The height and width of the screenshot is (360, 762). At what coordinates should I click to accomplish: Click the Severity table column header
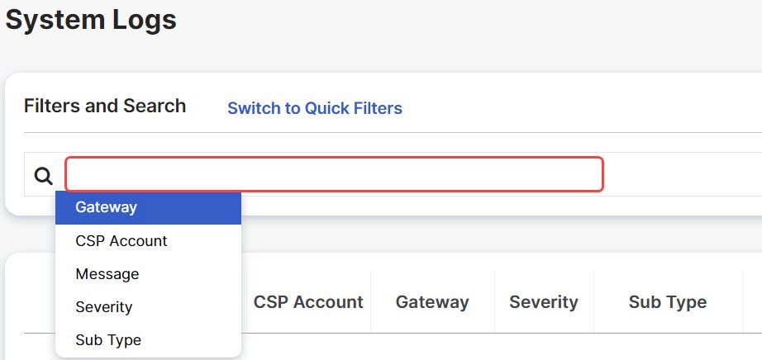click(x=544, y=301)
